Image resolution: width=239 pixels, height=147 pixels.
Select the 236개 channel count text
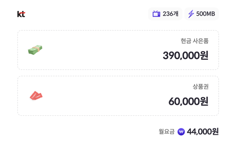[170, 14]
